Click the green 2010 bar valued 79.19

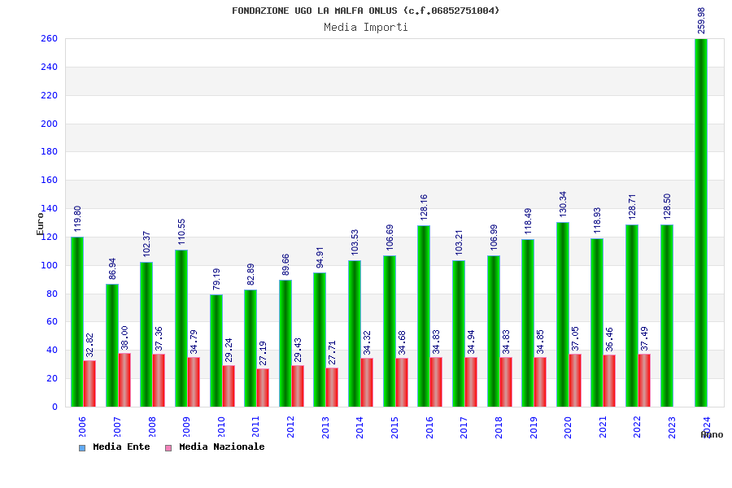216,351
